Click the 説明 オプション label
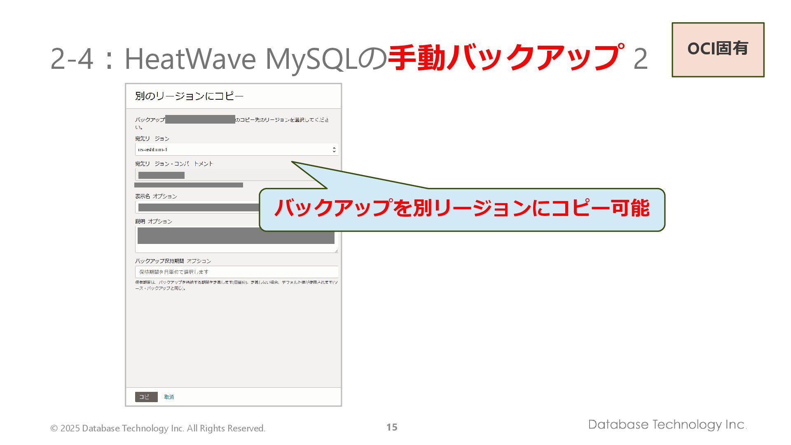Screen dimensions: 791x445 pyautogui.click(x=154, y=221)
